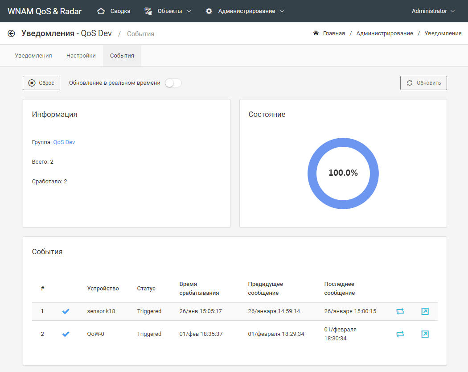
Task: Click the 01/февраля 18:30:34 last message
Action: (341, 334)
